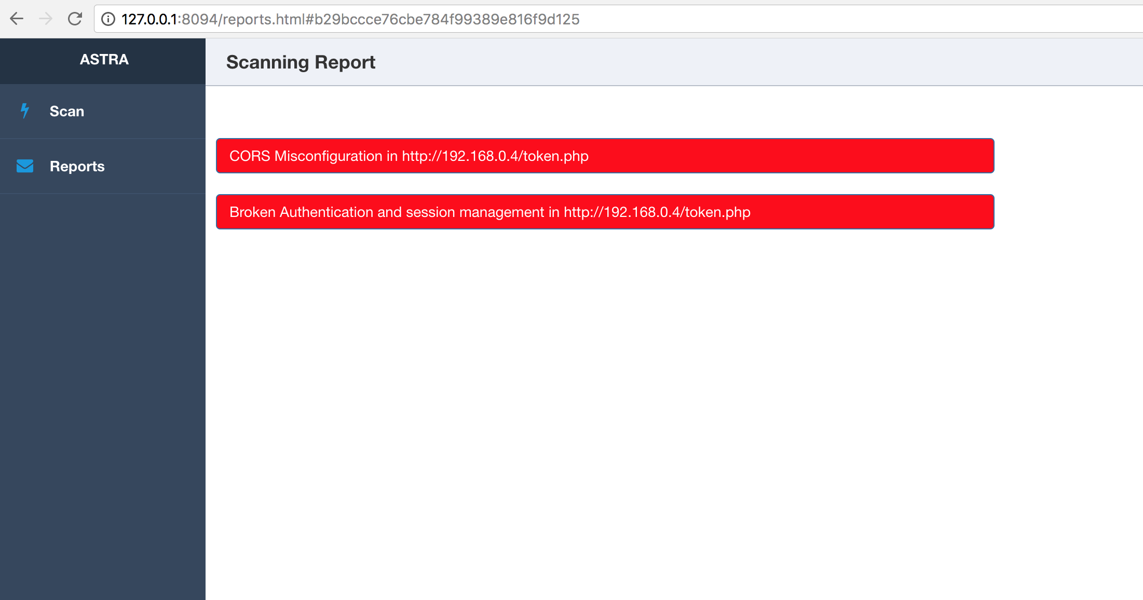The height and width of the screenshot is (600, 1143).
Task: Focus the address bar URL field
Action: [618, 19]
